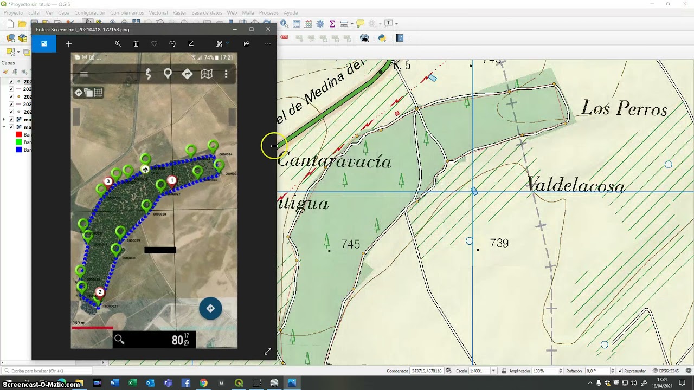Toggle visibility of the first 'ma' raster layer
Viewport: 694px width, 390px height.
(x=11, y=120)
